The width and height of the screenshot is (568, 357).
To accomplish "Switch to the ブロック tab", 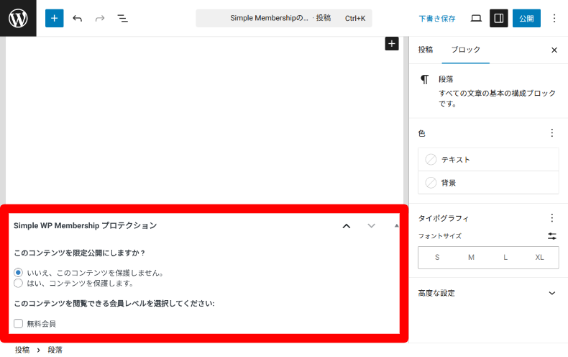I will [465, 50].
